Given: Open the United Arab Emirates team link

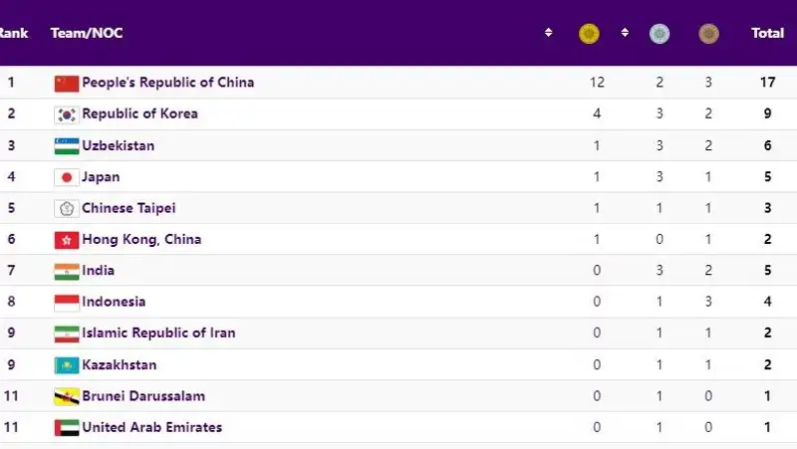Looking at the screenshot, I should click(151, 427).
